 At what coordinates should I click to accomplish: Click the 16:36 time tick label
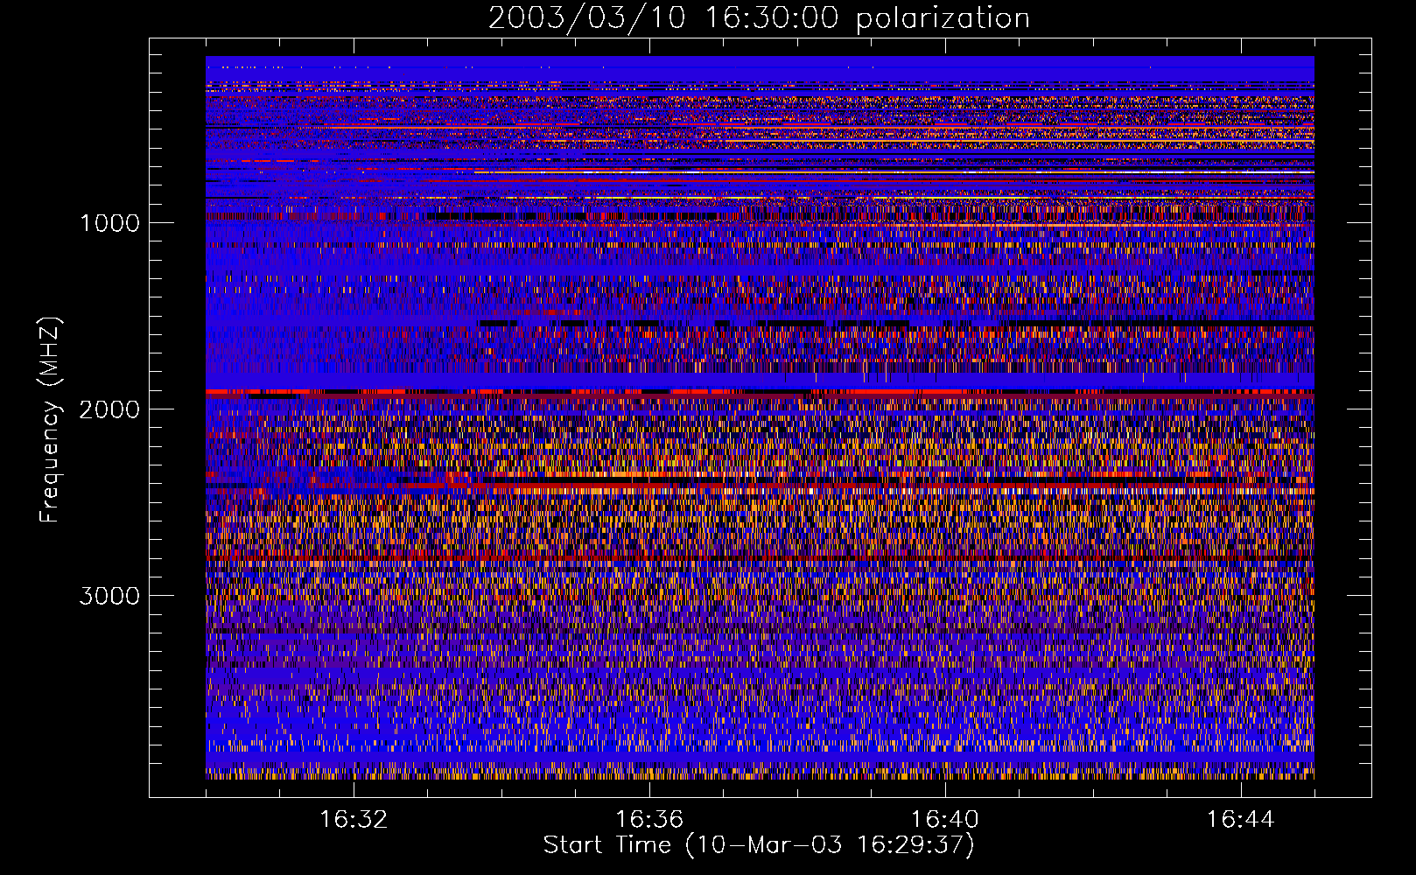649,820
